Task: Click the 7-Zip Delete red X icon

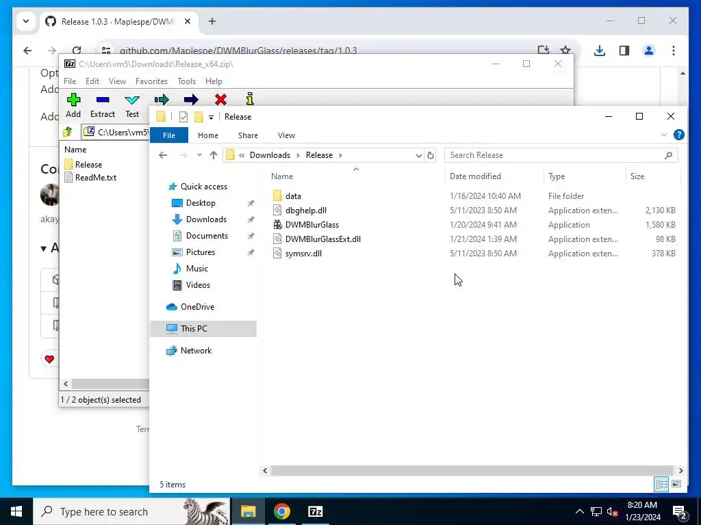Action: pos(220,99)
